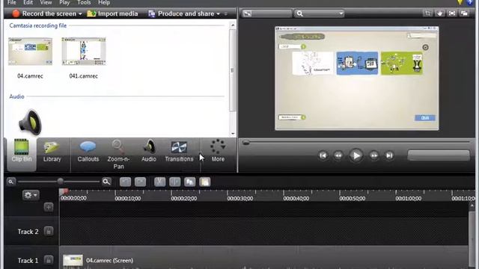Click the timeline zoom out magnifier
479x269 pixels.
tap(11, 182)
